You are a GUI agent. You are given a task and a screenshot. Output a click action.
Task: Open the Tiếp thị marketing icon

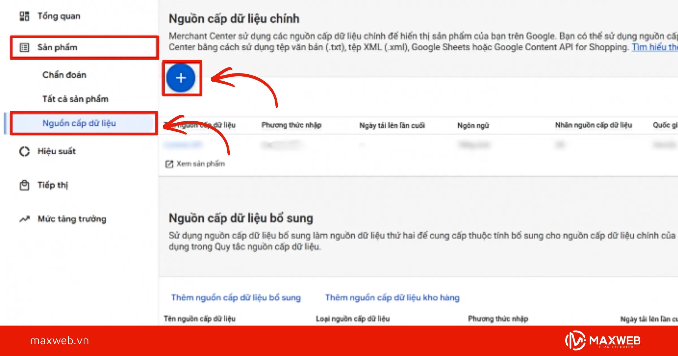point(24,185)
